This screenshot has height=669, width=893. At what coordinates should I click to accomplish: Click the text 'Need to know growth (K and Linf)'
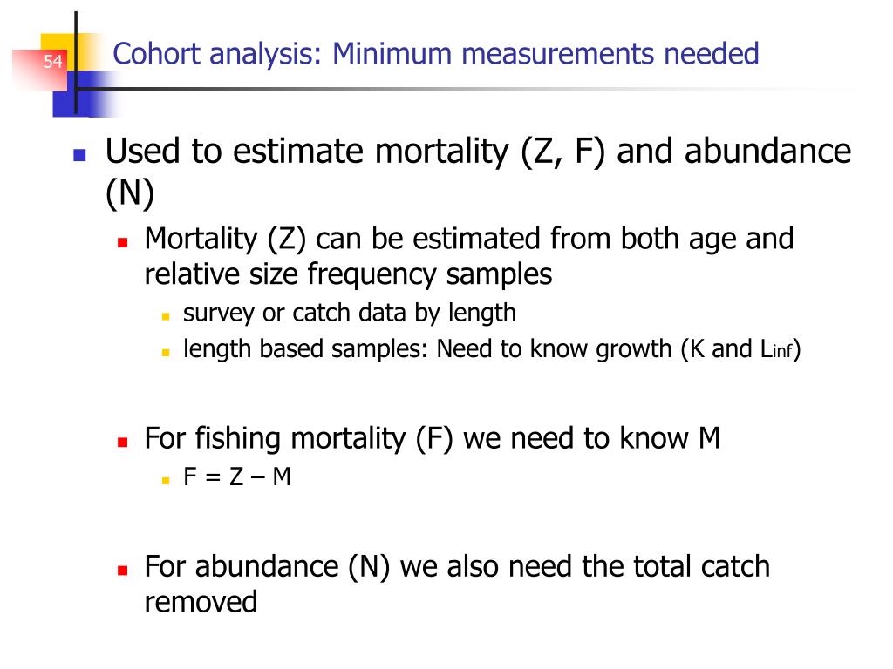coord(618,349)
